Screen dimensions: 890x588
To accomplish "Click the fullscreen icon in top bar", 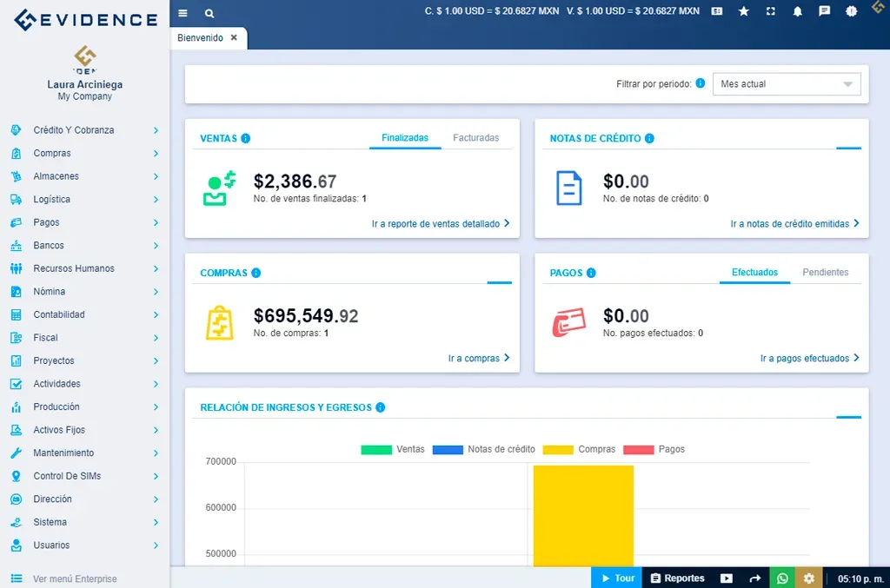I will 771,12.
